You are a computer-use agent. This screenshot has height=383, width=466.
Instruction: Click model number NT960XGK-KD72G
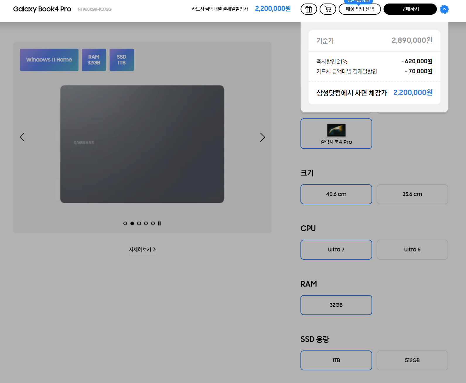pyautogui.click(x=94, y=9)
